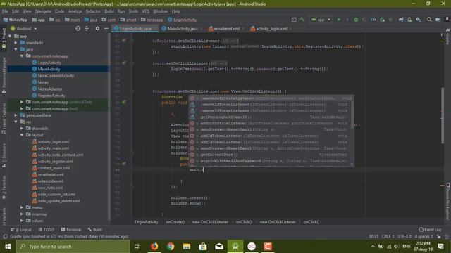Screen dimensions: 451x253
Task: Click the UTF-8 encoding in status bar
Action: (404, 237)
